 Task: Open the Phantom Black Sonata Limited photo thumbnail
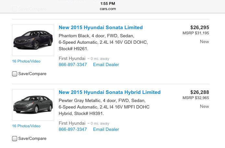pos(33,40)
